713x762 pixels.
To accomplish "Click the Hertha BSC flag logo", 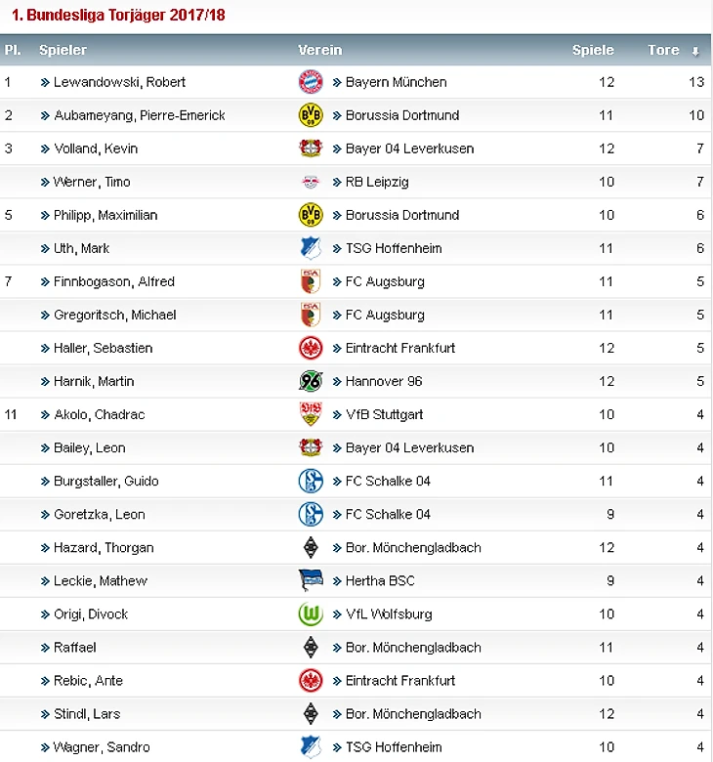I will coord(311,580).
